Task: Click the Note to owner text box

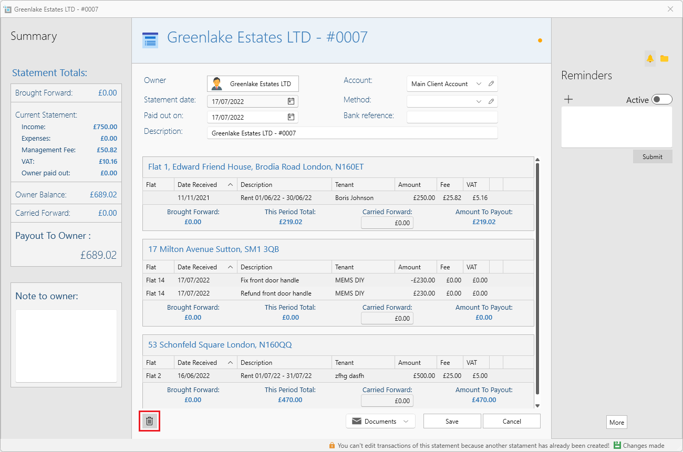Action: 66,346
